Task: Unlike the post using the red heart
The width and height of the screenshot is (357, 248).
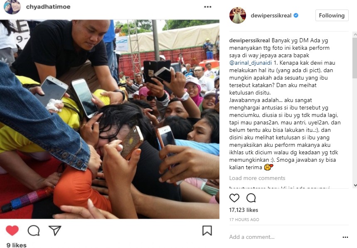Action: (x=12, y=231)
